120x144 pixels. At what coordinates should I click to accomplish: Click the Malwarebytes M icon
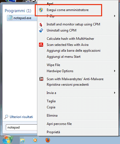(x=41, y=79)
